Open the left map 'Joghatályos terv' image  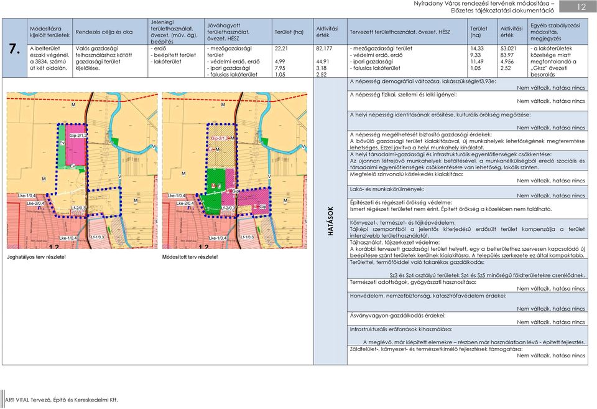point(82,171)
